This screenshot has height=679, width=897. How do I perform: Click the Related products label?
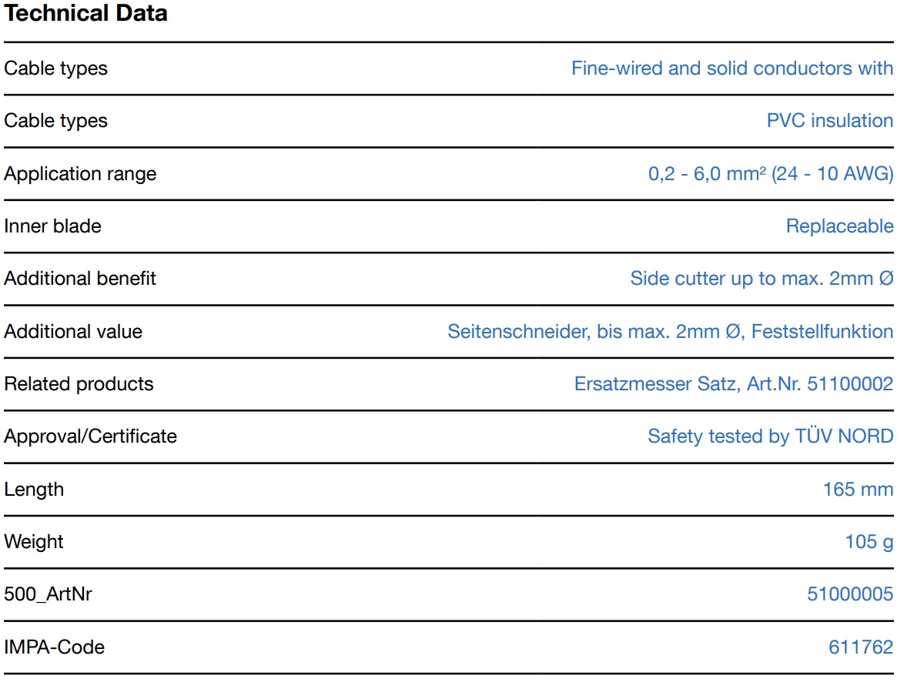[79, 384]
